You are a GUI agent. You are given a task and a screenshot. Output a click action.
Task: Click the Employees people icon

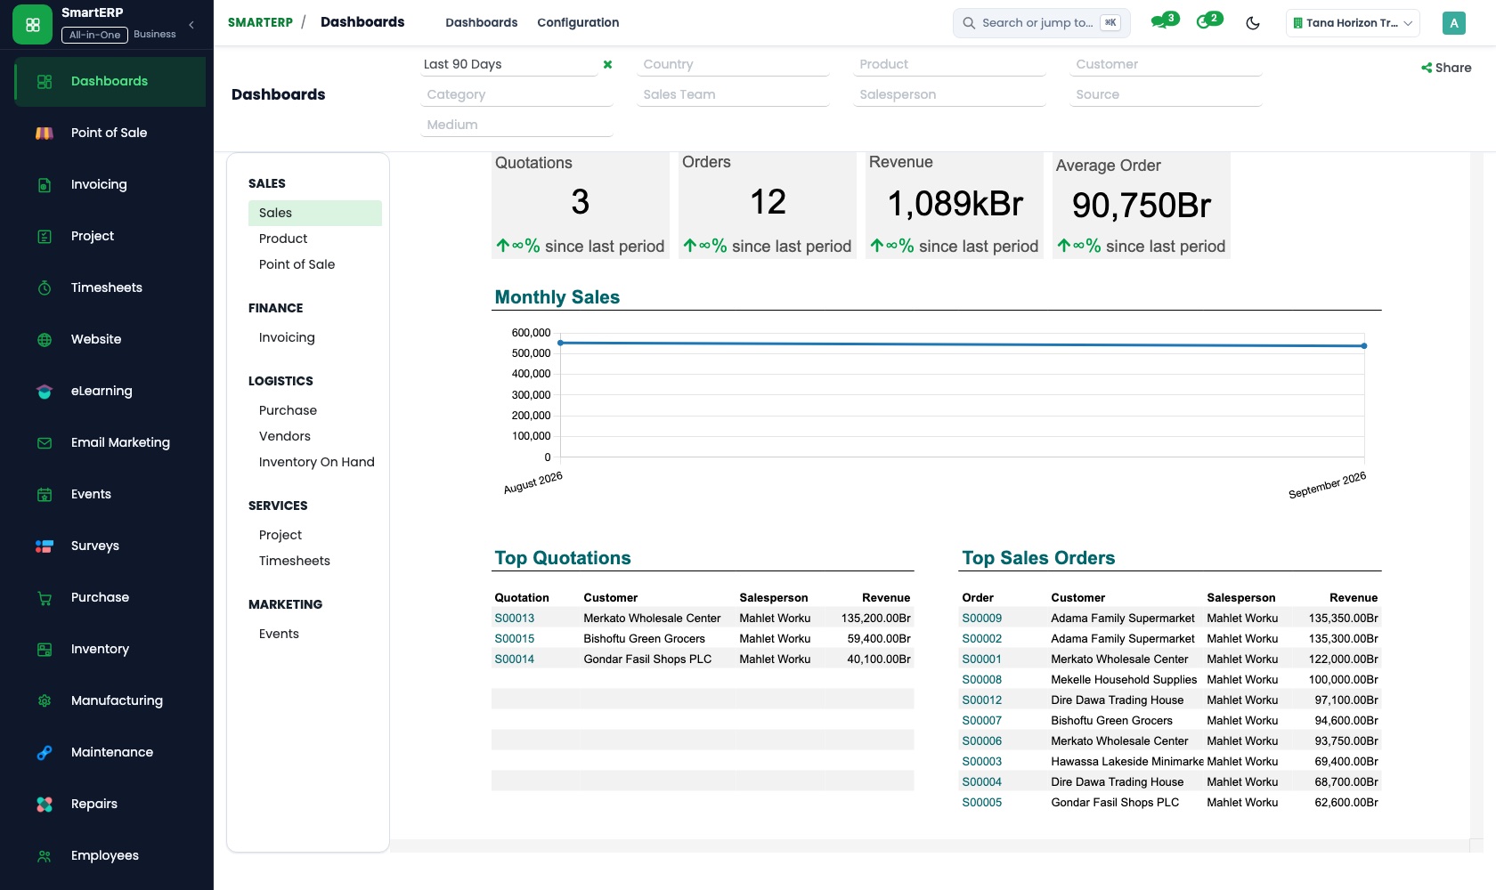pos(45,855)
